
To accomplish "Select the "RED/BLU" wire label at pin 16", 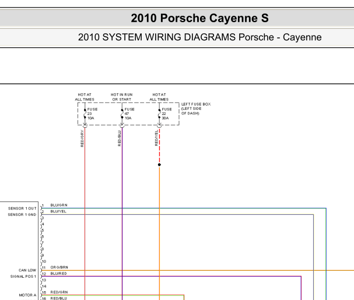I will [59, 298].
